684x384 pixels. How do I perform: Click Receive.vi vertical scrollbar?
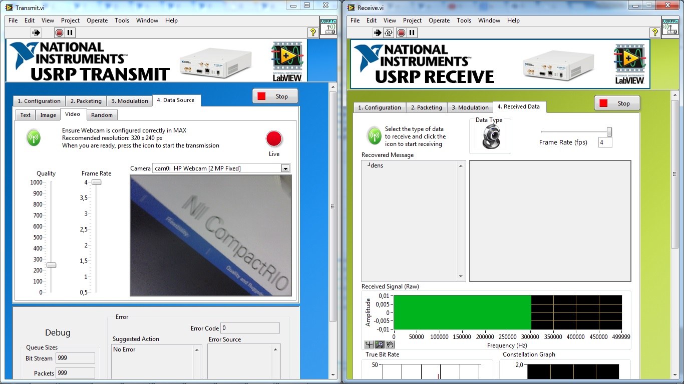coord(675,175)
